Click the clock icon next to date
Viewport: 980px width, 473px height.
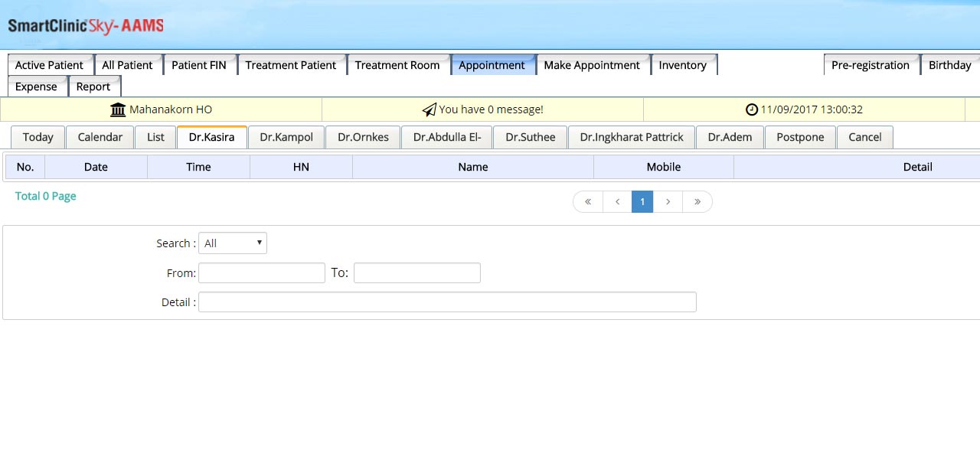(752, 109)
